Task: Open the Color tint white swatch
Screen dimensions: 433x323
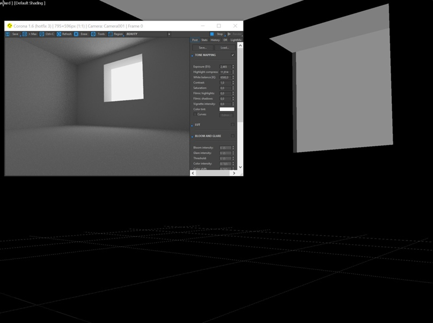Action: click(x=227, y=109)
